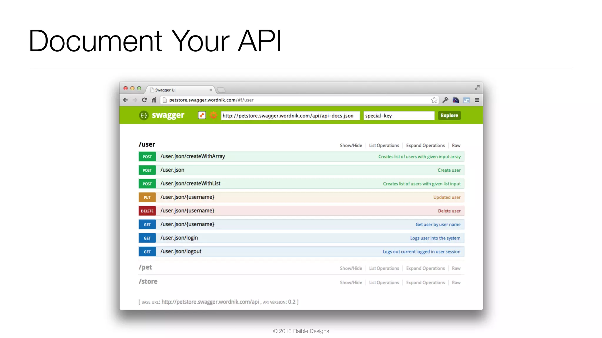The image size is (602, 338).
Task: Toggle fullscreen with the window expand arrows
Action: pos(477,88)
